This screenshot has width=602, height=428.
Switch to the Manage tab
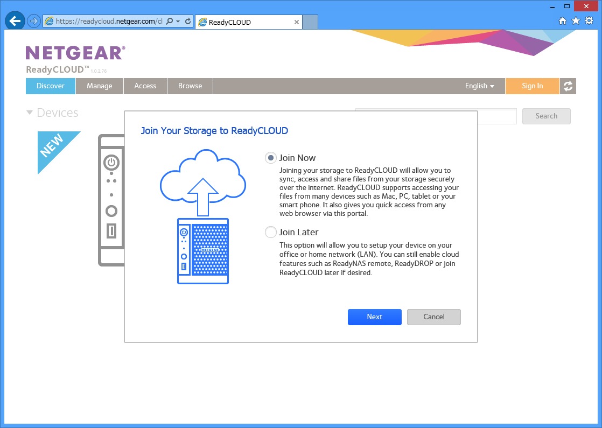100,86
